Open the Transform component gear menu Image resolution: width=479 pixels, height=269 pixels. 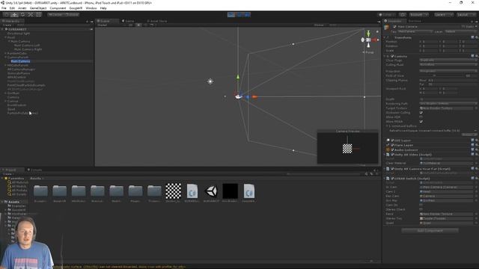coord(476,37)
